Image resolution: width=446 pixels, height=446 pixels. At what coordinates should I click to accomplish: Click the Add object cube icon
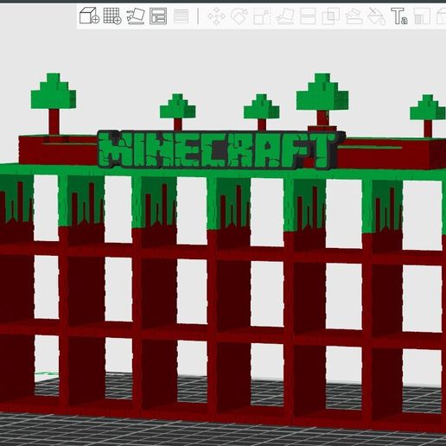click(x=89, y=16)
